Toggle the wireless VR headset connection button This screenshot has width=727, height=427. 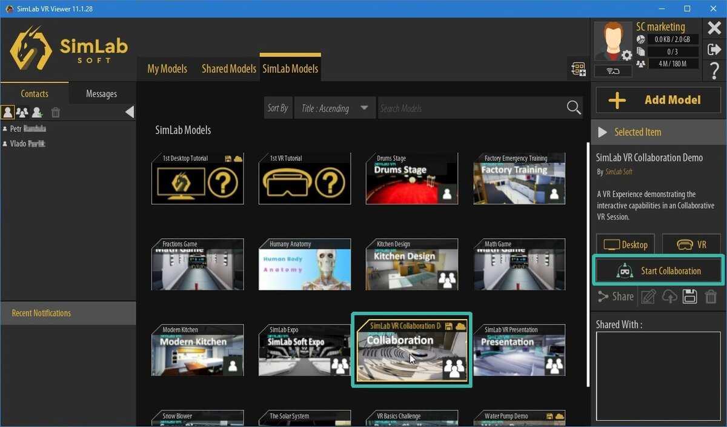coord(613,71)
